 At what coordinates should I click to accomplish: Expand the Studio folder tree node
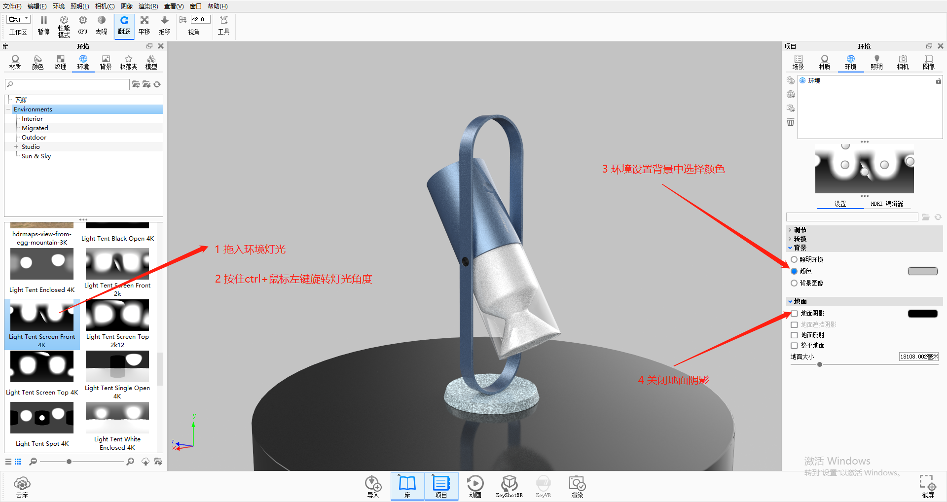click(x=16, y=147)
